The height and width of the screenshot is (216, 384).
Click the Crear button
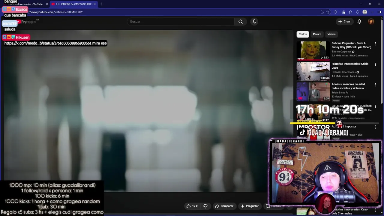(x=344, y=22)
